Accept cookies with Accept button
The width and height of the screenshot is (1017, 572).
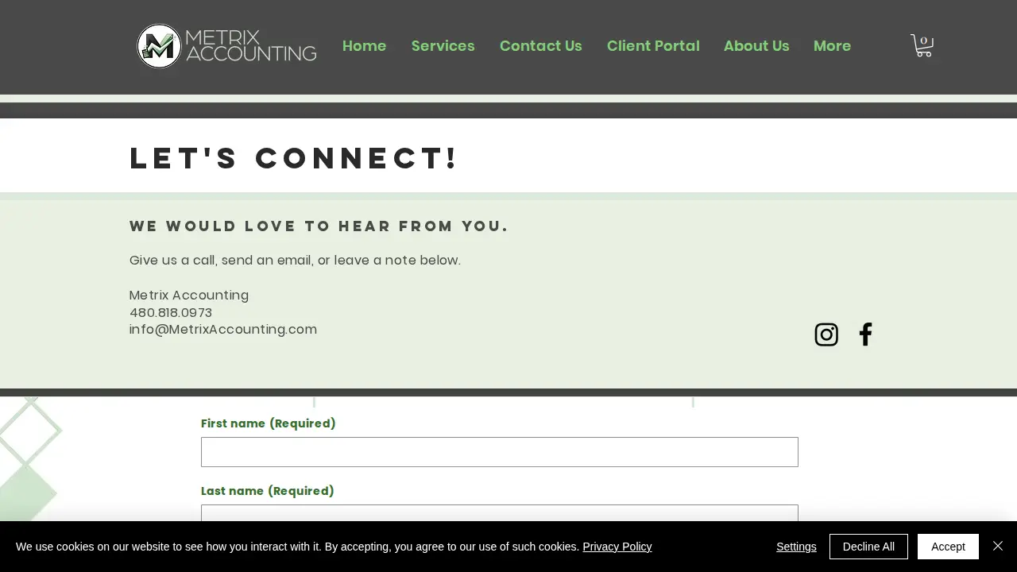[x=948, y=547]
